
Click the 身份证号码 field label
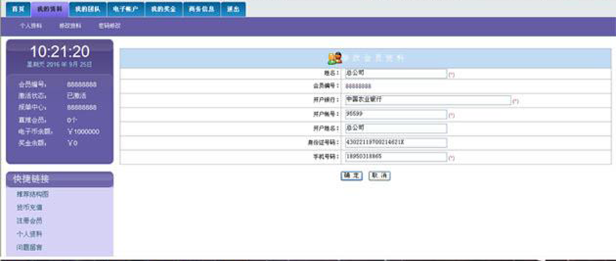pos(324,143)
